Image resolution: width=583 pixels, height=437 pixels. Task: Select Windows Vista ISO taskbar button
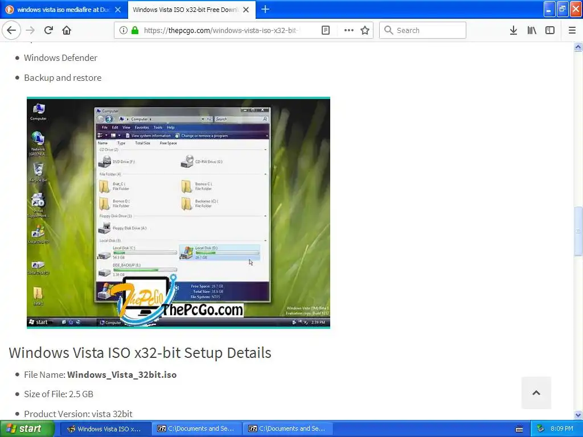pos(105,429)
